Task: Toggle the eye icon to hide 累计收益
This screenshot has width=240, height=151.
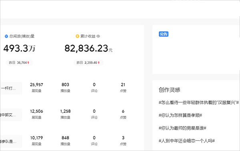Action: tap(98, 36)
